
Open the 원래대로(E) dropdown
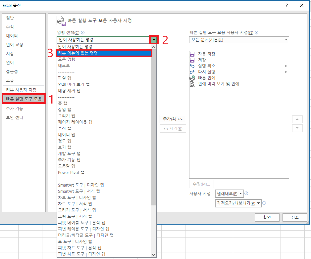click(230, 194)
